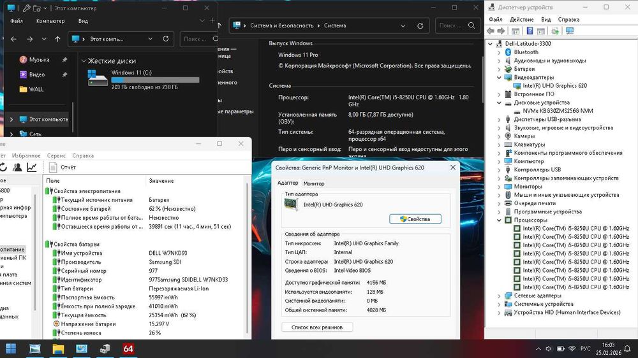
Task: Open Справка menu in Device Manager
Action: click(568, 20)
